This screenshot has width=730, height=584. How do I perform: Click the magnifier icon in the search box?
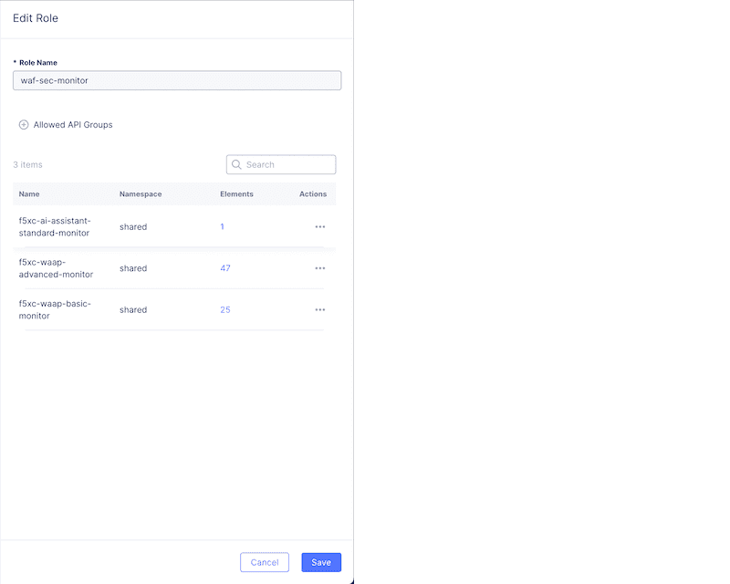point(236,165)
